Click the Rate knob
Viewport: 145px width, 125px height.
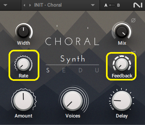pyautogui.click(x=23, y=64)
